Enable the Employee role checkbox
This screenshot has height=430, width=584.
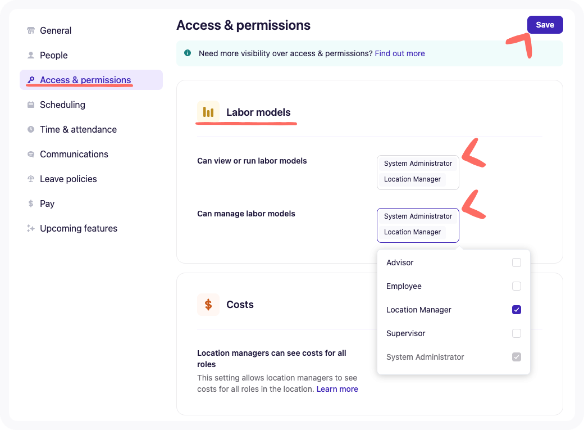coord(517,286)
